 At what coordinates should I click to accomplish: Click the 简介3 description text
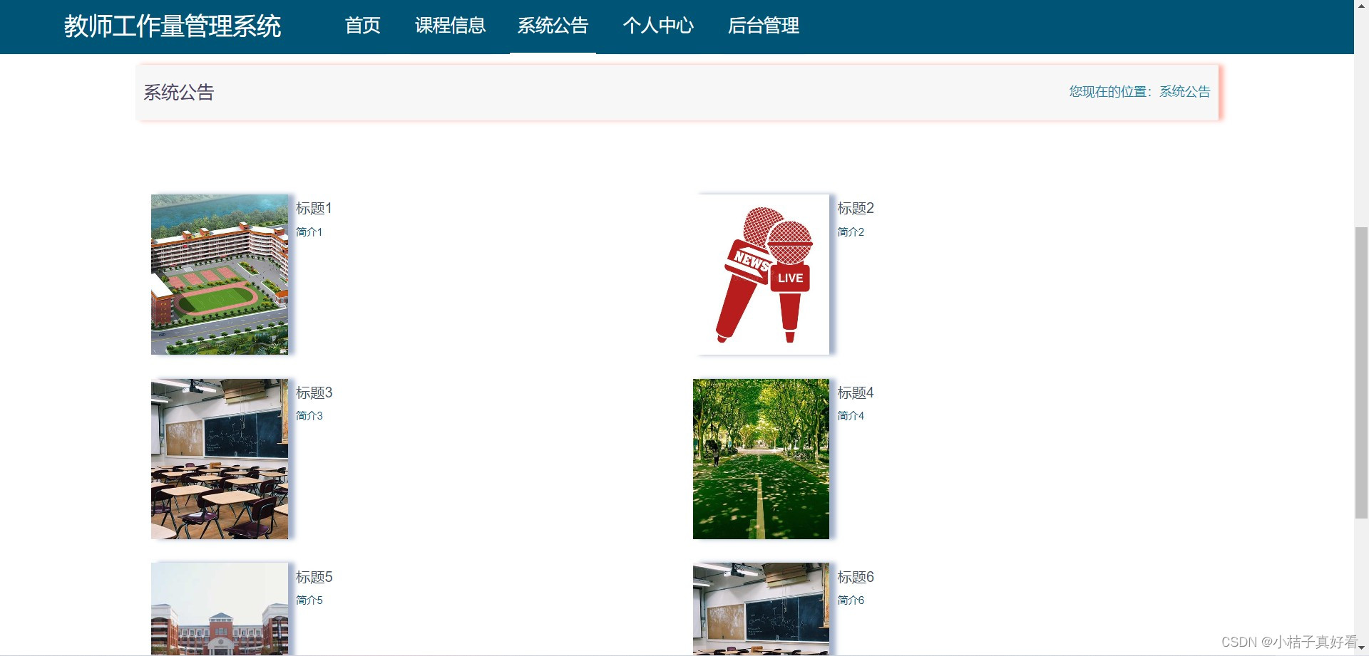[x=309, y=416]
